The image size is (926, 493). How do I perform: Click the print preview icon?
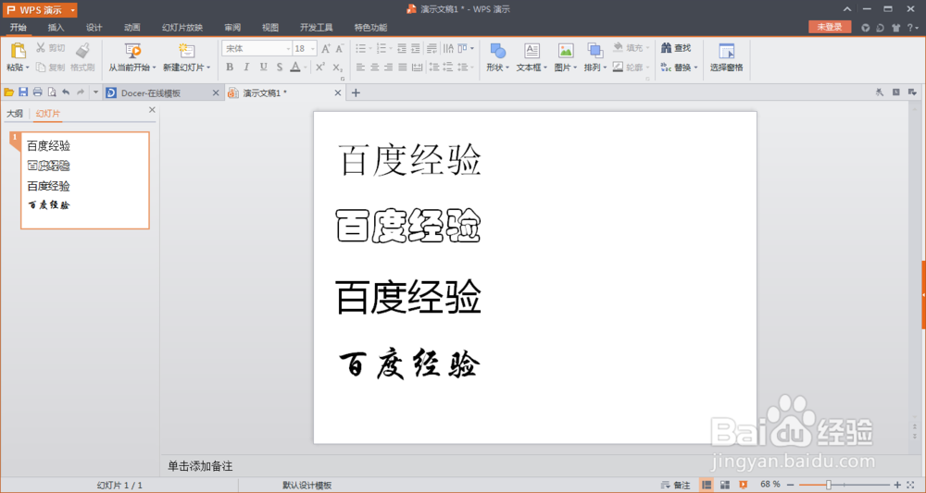(52, 92)
